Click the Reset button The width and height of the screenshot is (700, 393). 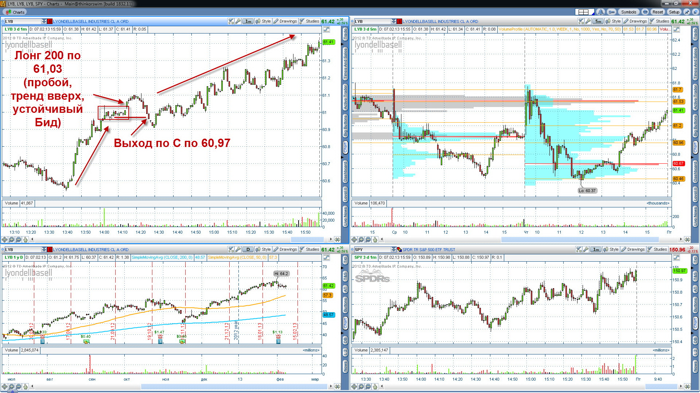(658, 12)
